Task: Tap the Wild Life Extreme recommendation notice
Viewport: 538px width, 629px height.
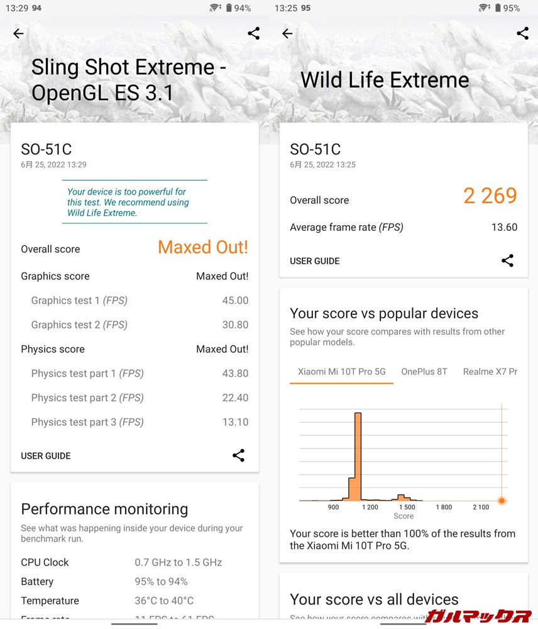Action: point(128,203)
